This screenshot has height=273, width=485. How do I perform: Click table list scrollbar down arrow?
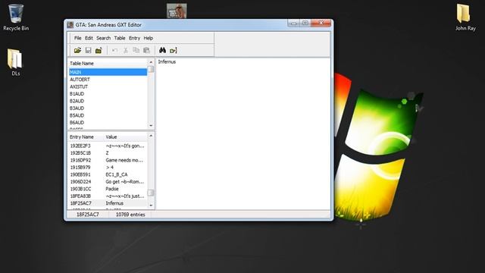151,126
